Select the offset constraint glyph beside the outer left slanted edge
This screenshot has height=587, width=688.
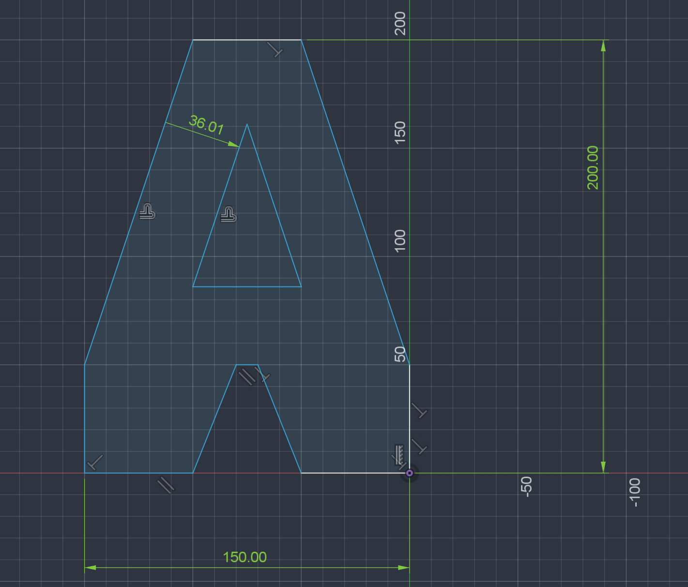pyautogui.click(x=147, y=212)
